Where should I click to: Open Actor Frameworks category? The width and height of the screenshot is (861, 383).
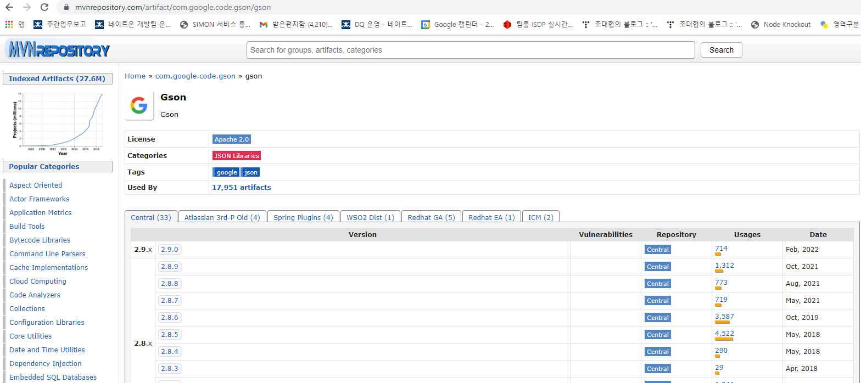tap(40, 199)
